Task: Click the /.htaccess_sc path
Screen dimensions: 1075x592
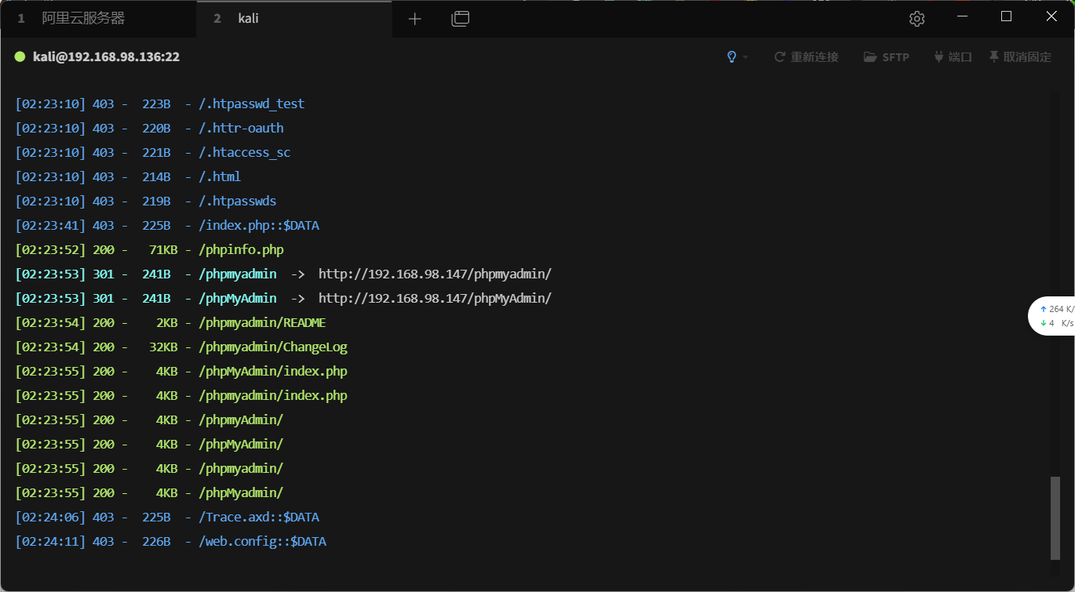Action: coord(244,153)
